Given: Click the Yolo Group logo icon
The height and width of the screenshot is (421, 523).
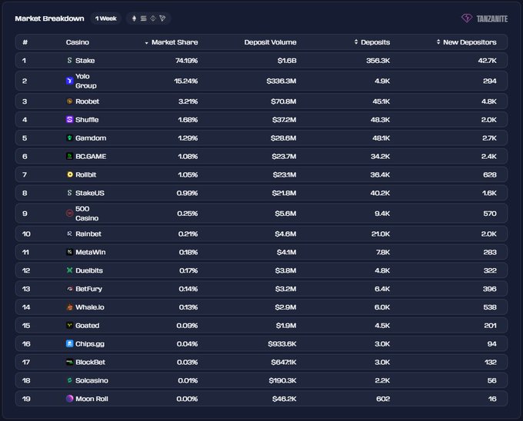Looking at the screenshot, I should (x=69, y=81).
